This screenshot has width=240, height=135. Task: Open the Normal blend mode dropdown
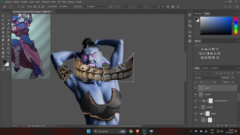pyautogui.click(x=207, y=78)
